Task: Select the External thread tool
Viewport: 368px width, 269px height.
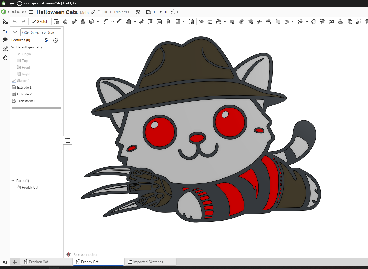Action: click(168, 22)
